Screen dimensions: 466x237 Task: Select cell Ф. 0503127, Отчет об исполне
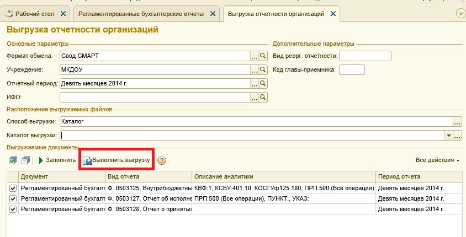(149, 198)
